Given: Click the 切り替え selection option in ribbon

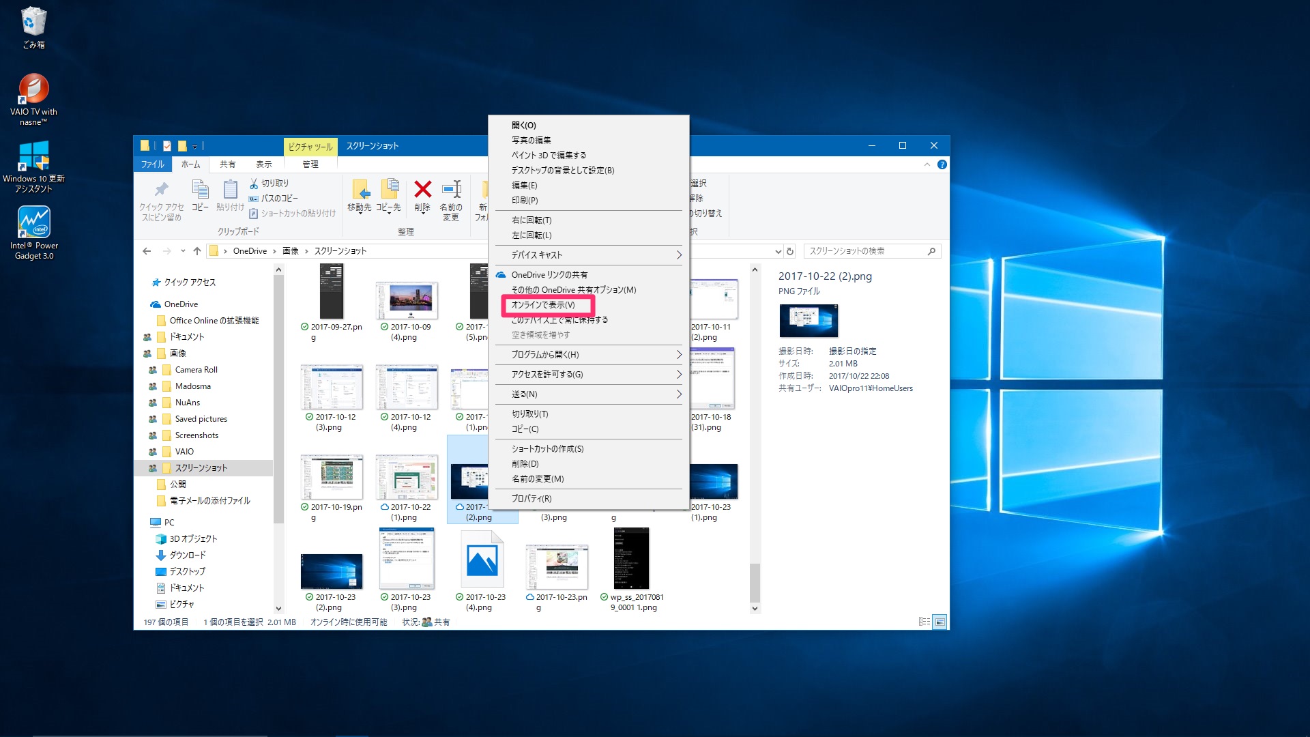Looking at the screenshot, I should 705,214.
